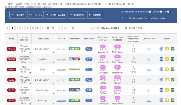This screenshot has height=105, width=181.
Task: Toggle the Notifications checkbox
Action: (x=136, y=12)
